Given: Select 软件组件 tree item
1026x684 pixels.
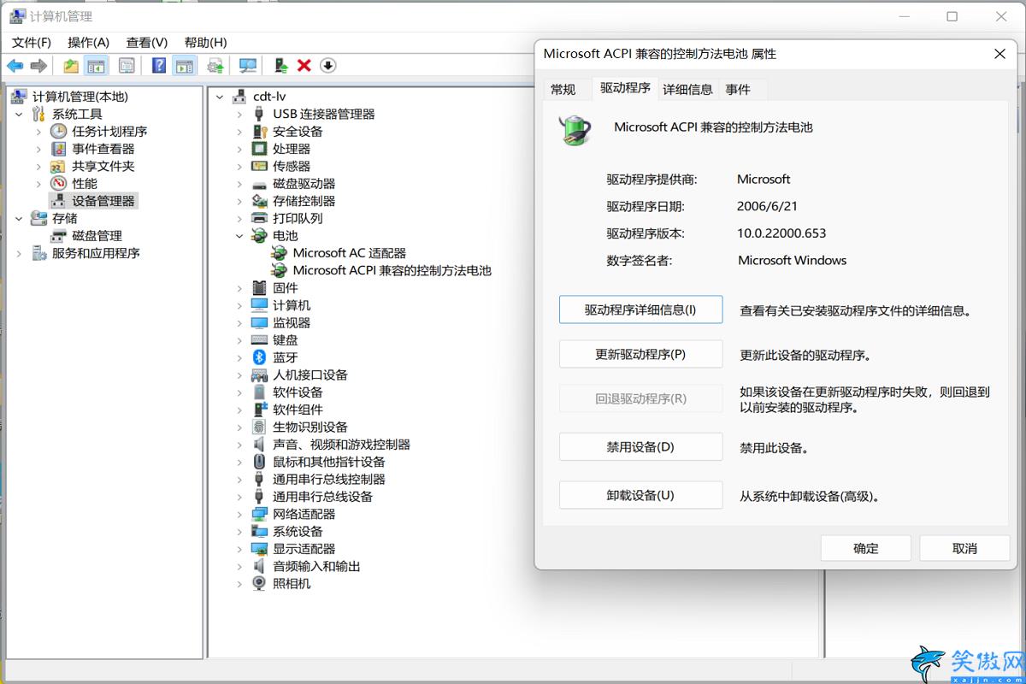Looking at the screenshot, I should coord(298,410).
